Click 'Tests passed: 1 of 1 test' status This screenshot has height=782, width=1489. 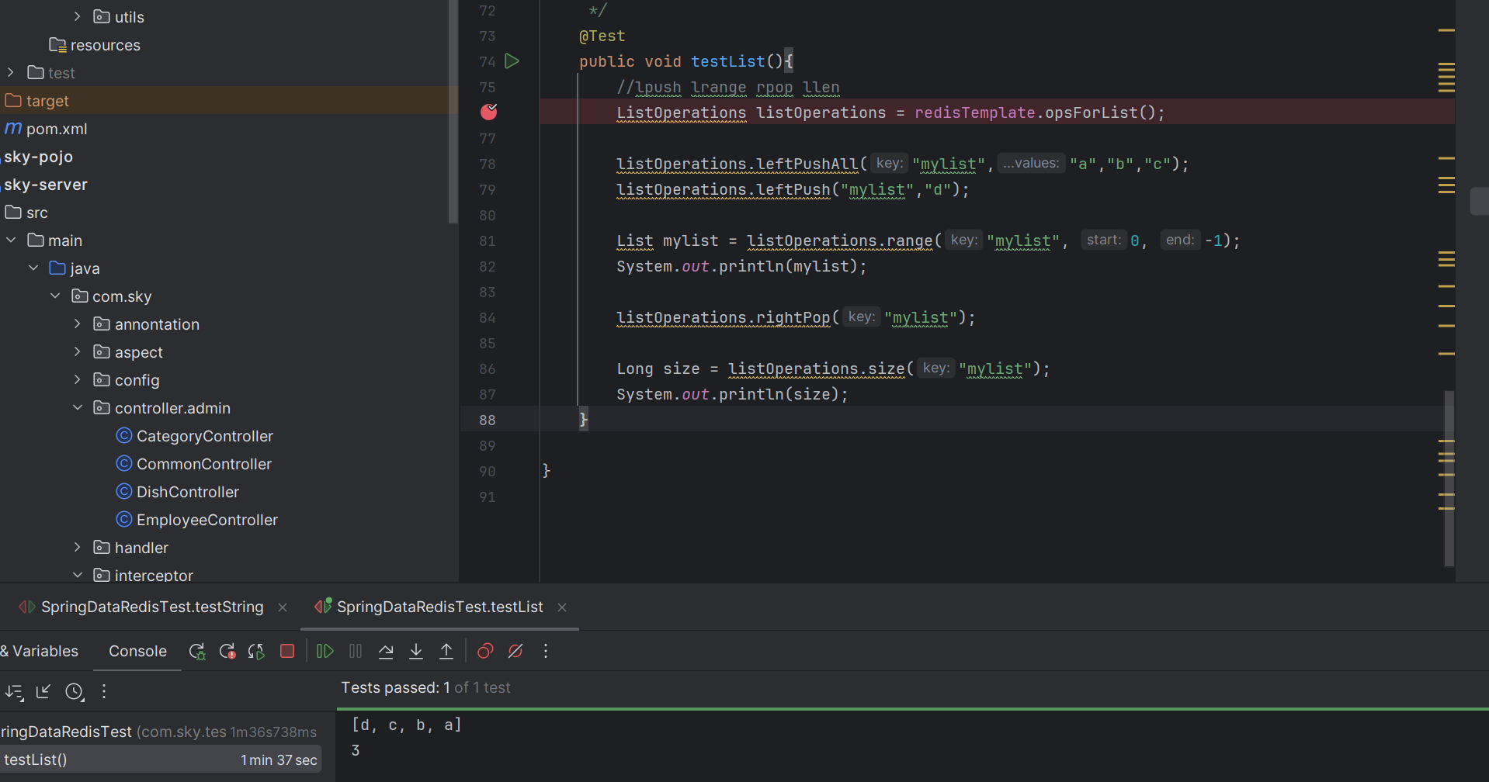click(425, 687)
